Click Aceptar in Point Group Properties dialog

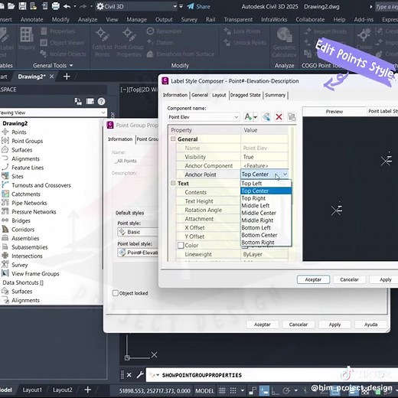click(263, 325)
